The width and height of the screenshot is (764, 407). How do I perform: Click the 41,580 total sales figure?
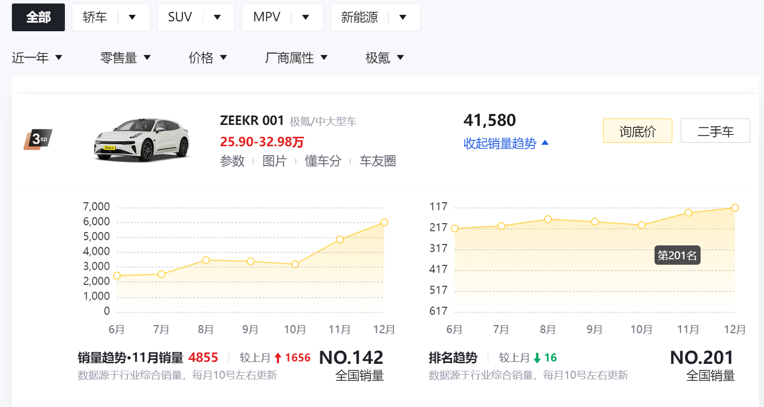(x=490, y=120)
